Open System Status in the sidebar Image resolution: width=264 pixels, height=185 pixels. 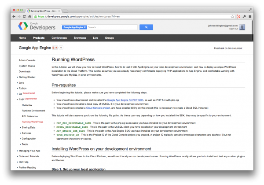(27, 66)
